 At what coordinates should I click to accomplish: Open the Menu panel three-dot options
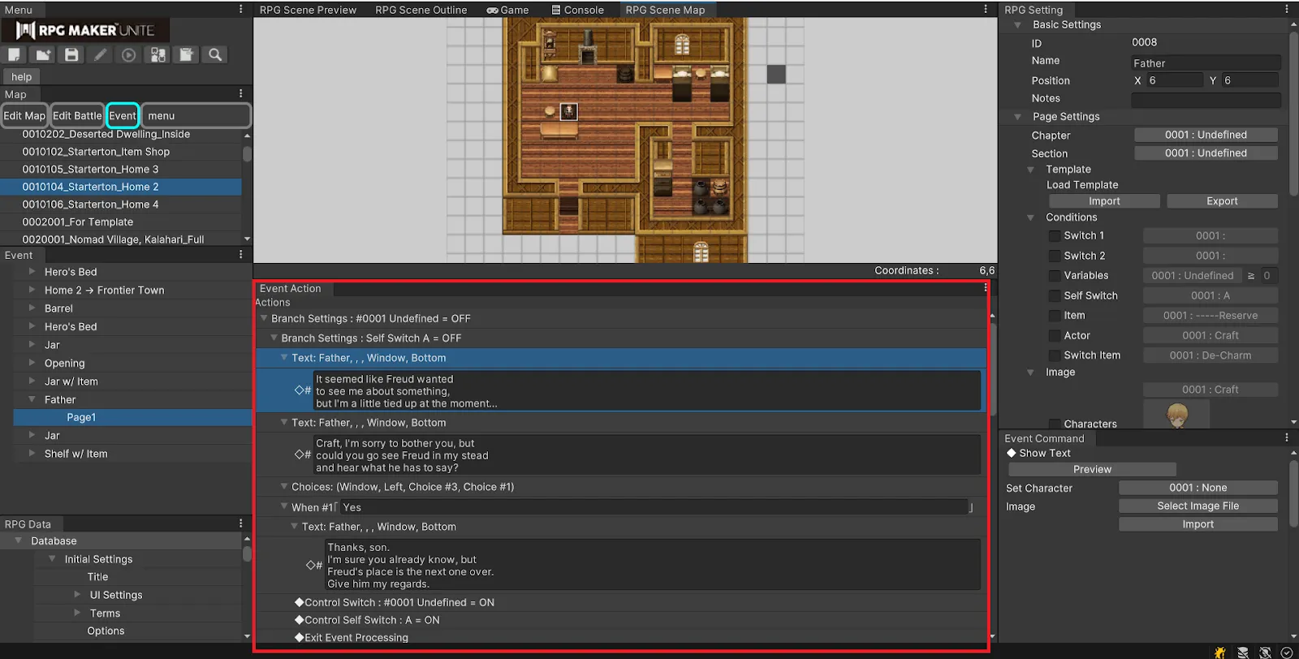(240, 10)
